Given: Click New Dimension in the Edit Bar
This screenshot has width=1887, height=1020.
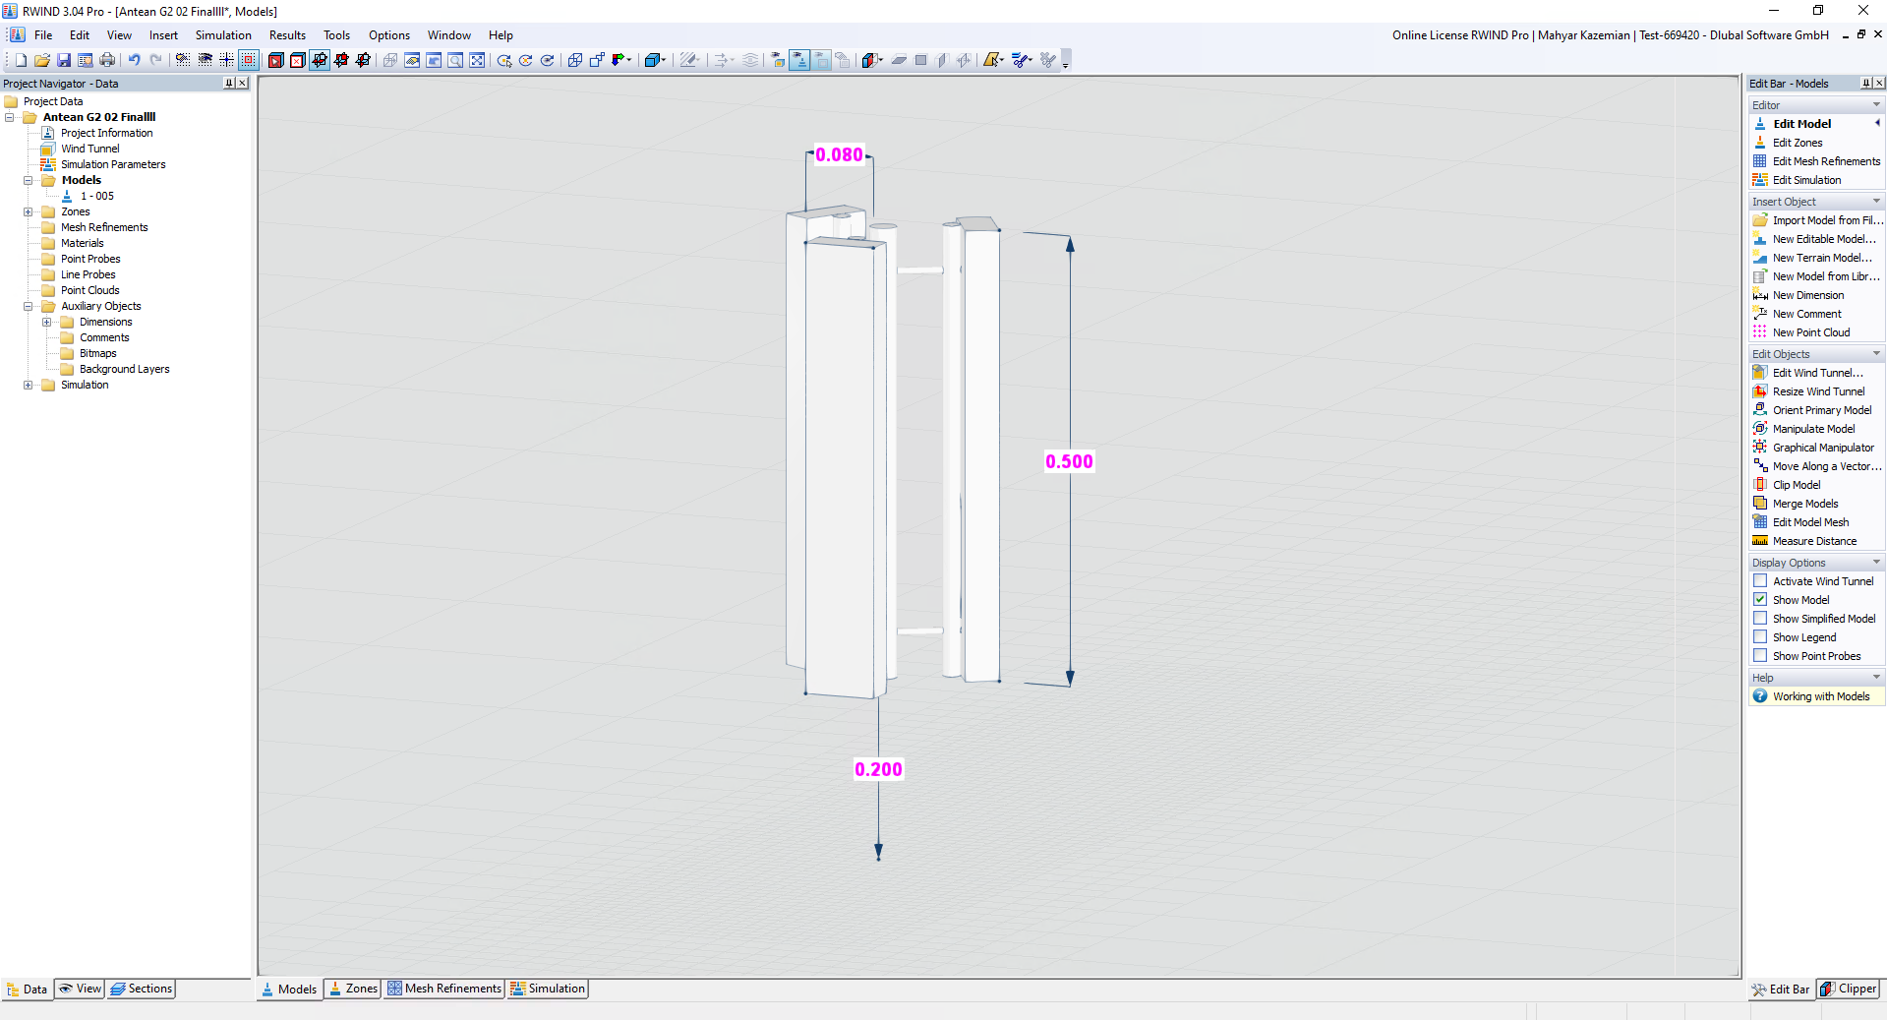Looking at the screenshot, I should 1807,295.
